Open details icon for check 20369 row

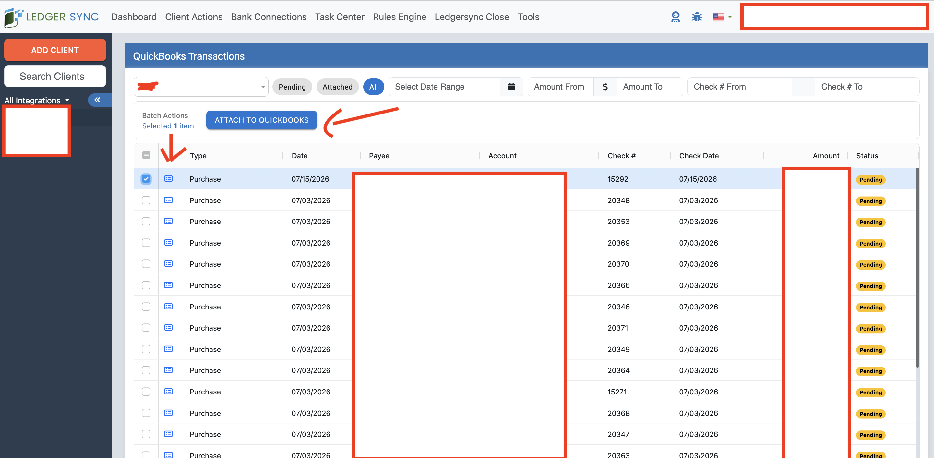click(168, 243)
